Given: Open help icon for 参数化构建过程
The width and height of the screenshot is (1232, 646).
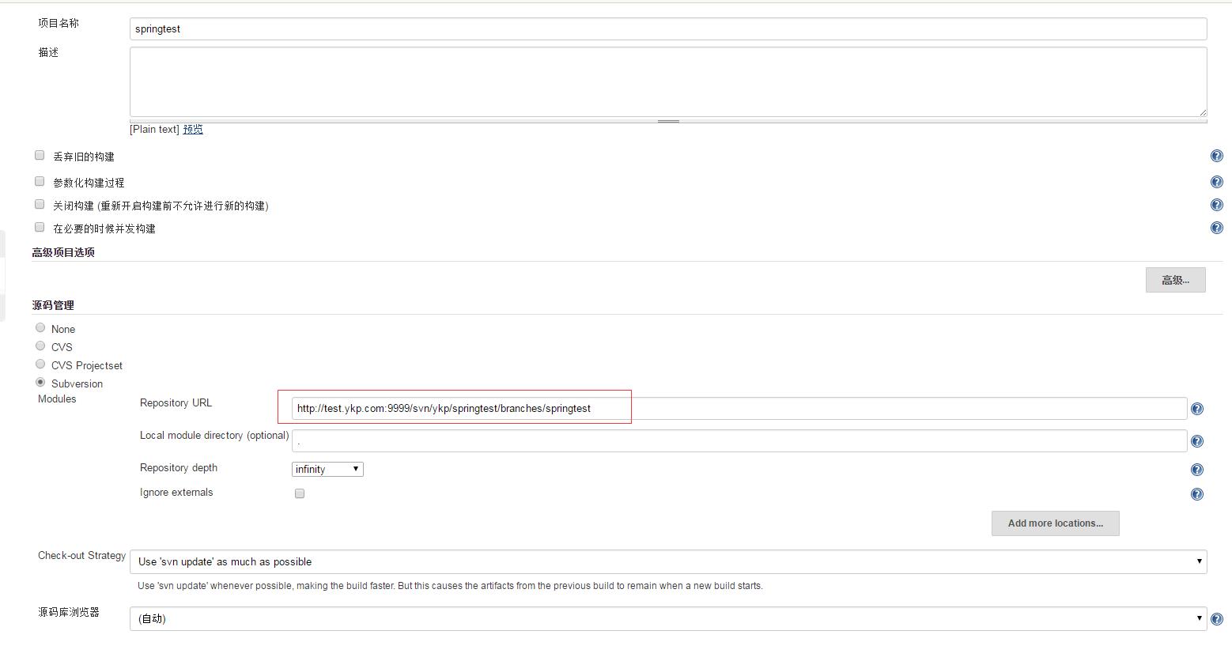Looking at the screenshot, I should coord(1216,182).
